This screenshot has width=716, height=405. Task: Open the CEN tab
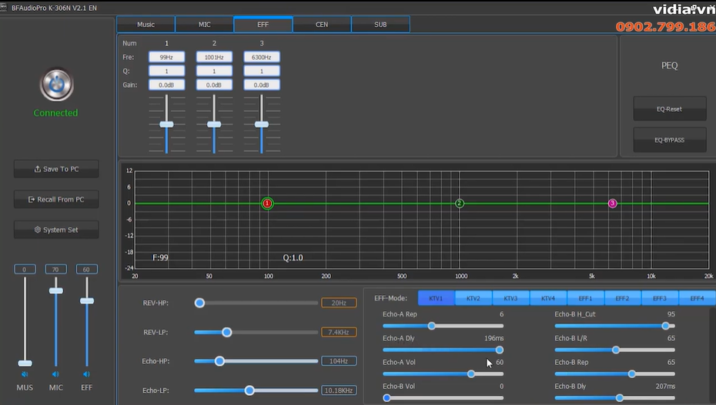[x=322, y=25]
